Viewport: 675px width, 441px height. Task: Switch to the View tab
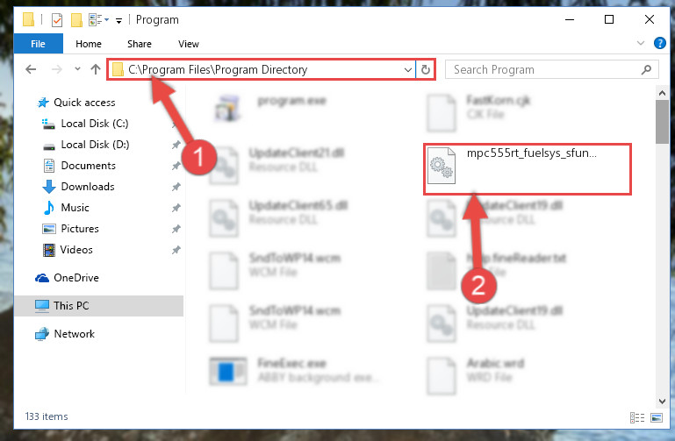click(x=189, y=44)
